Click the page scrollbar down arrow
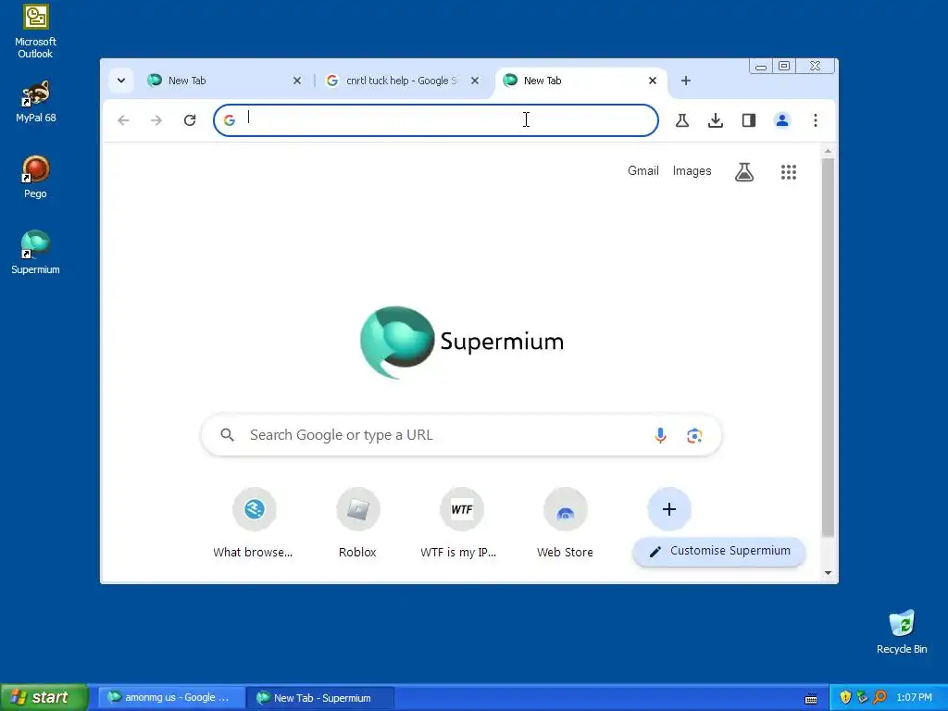Viewport: 948px width, 711px height. tap(828, 573)
